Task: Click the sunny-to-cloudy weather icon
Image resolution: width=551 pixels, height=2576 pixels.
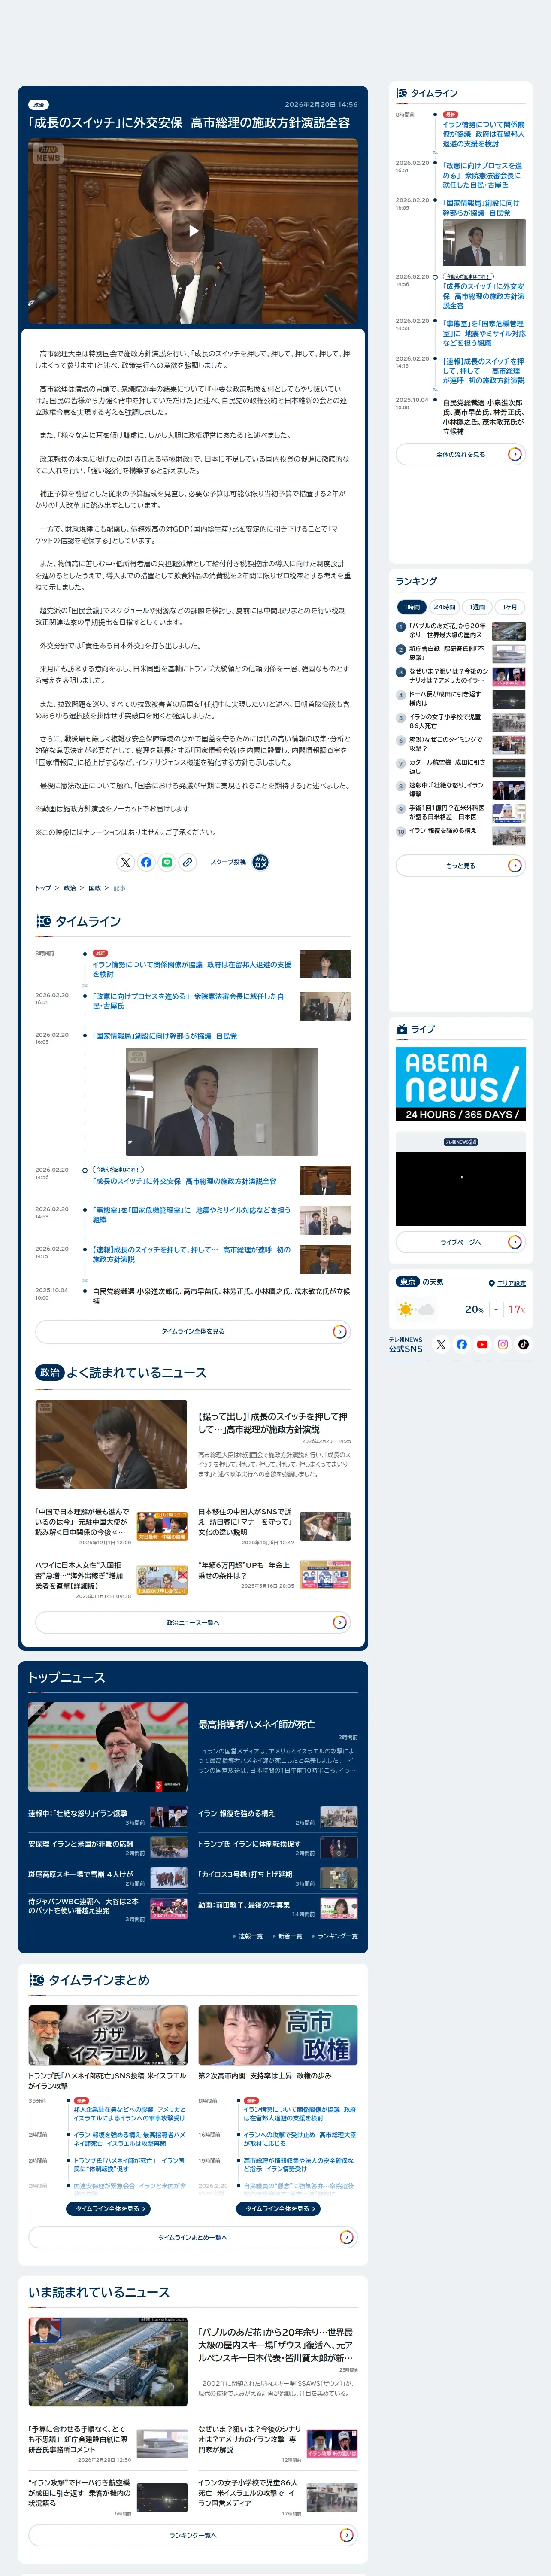Action: click(x=415, y=1309)
